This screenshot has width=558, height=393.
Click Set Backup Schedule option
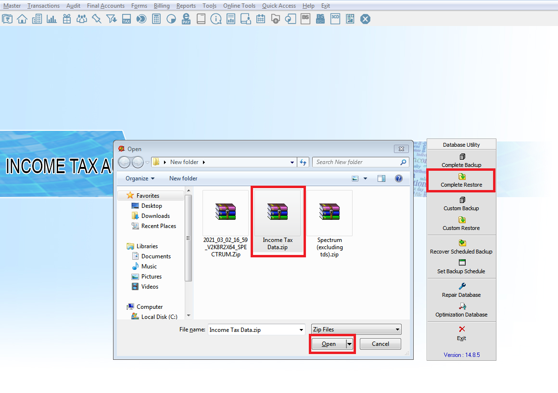click(x=462, y=267)
